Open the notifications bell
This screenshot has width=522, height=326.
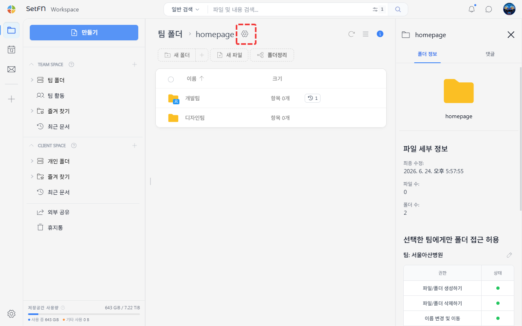(472, 9)
